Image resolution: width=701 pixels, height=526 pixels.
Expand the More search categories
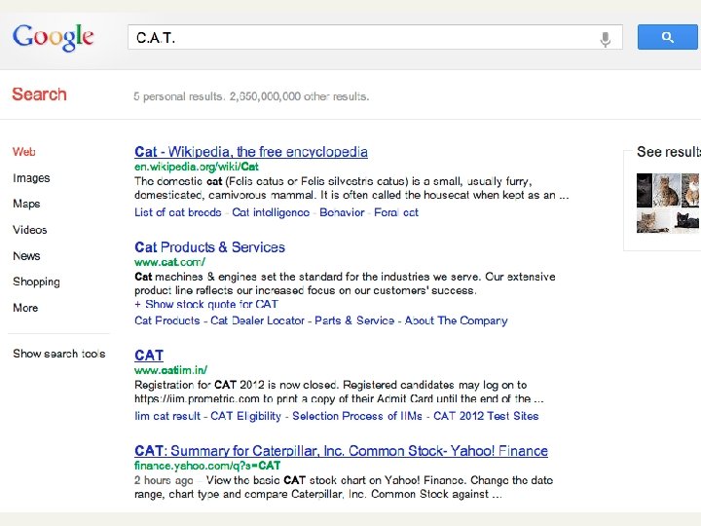tap(25, 308)
